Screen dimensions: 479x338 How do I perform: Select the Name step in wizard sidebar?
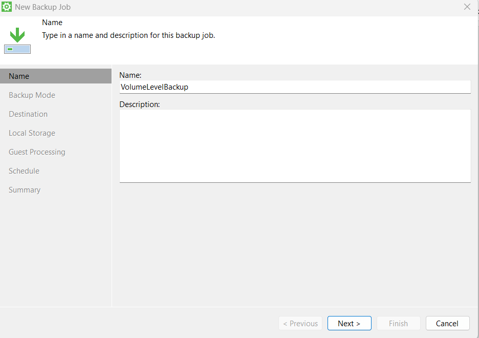tap(19, 76)
